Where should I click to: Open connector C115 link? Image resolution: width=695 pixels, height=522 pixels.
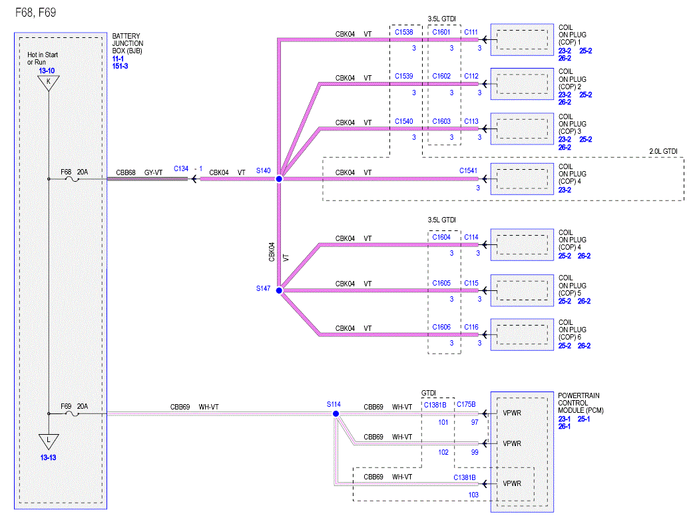coord(471,283)
